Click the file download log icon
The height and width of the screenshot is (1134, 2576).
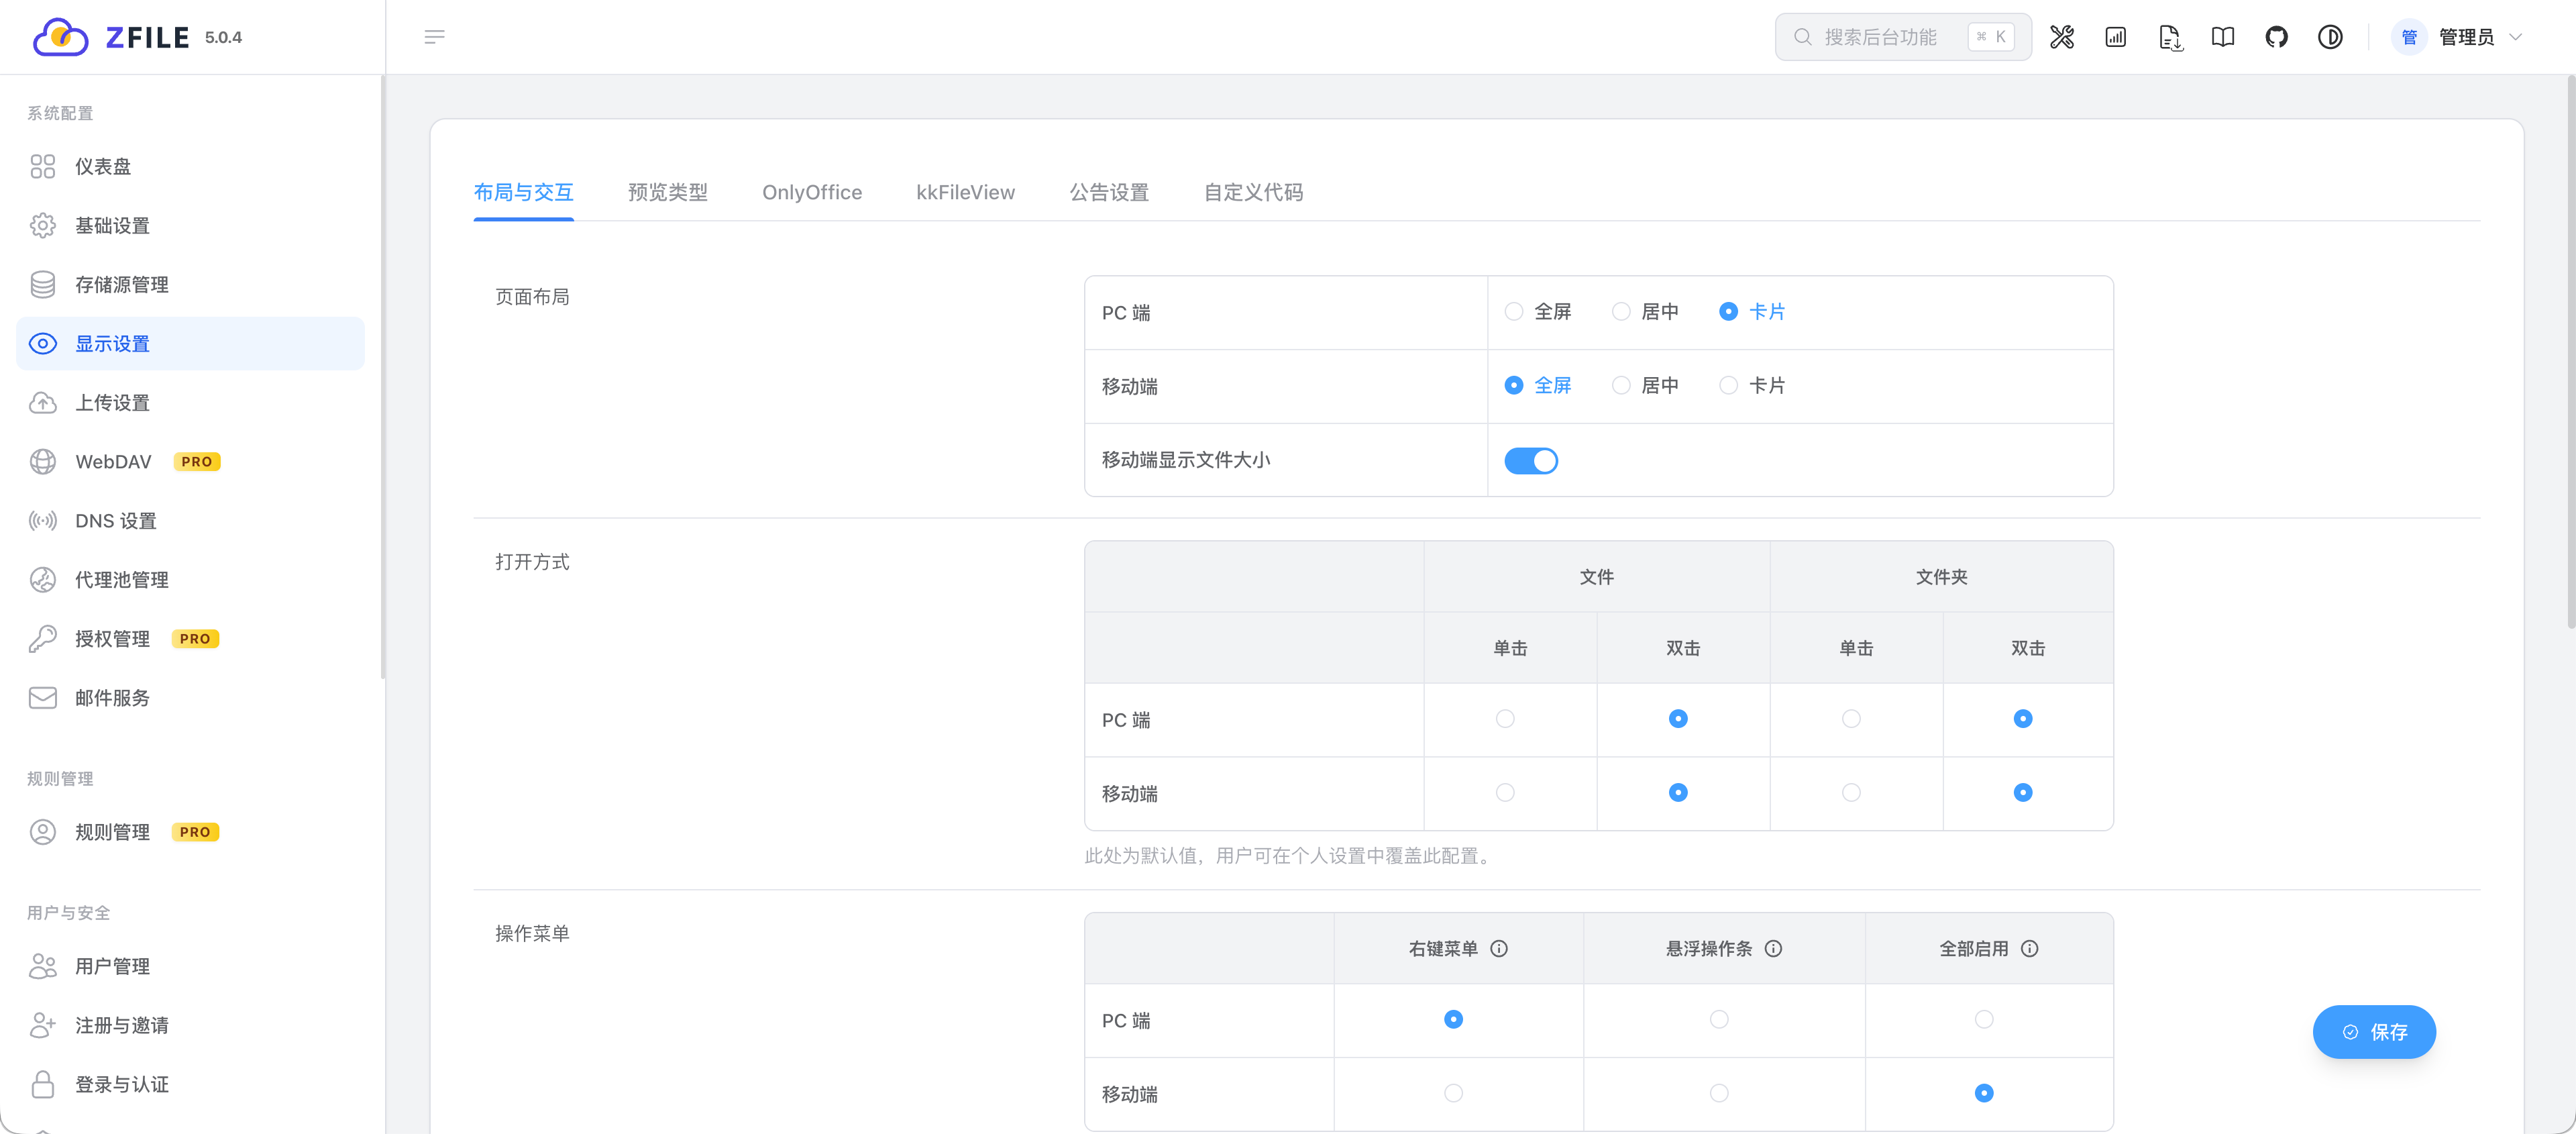tap(2169, 37)
